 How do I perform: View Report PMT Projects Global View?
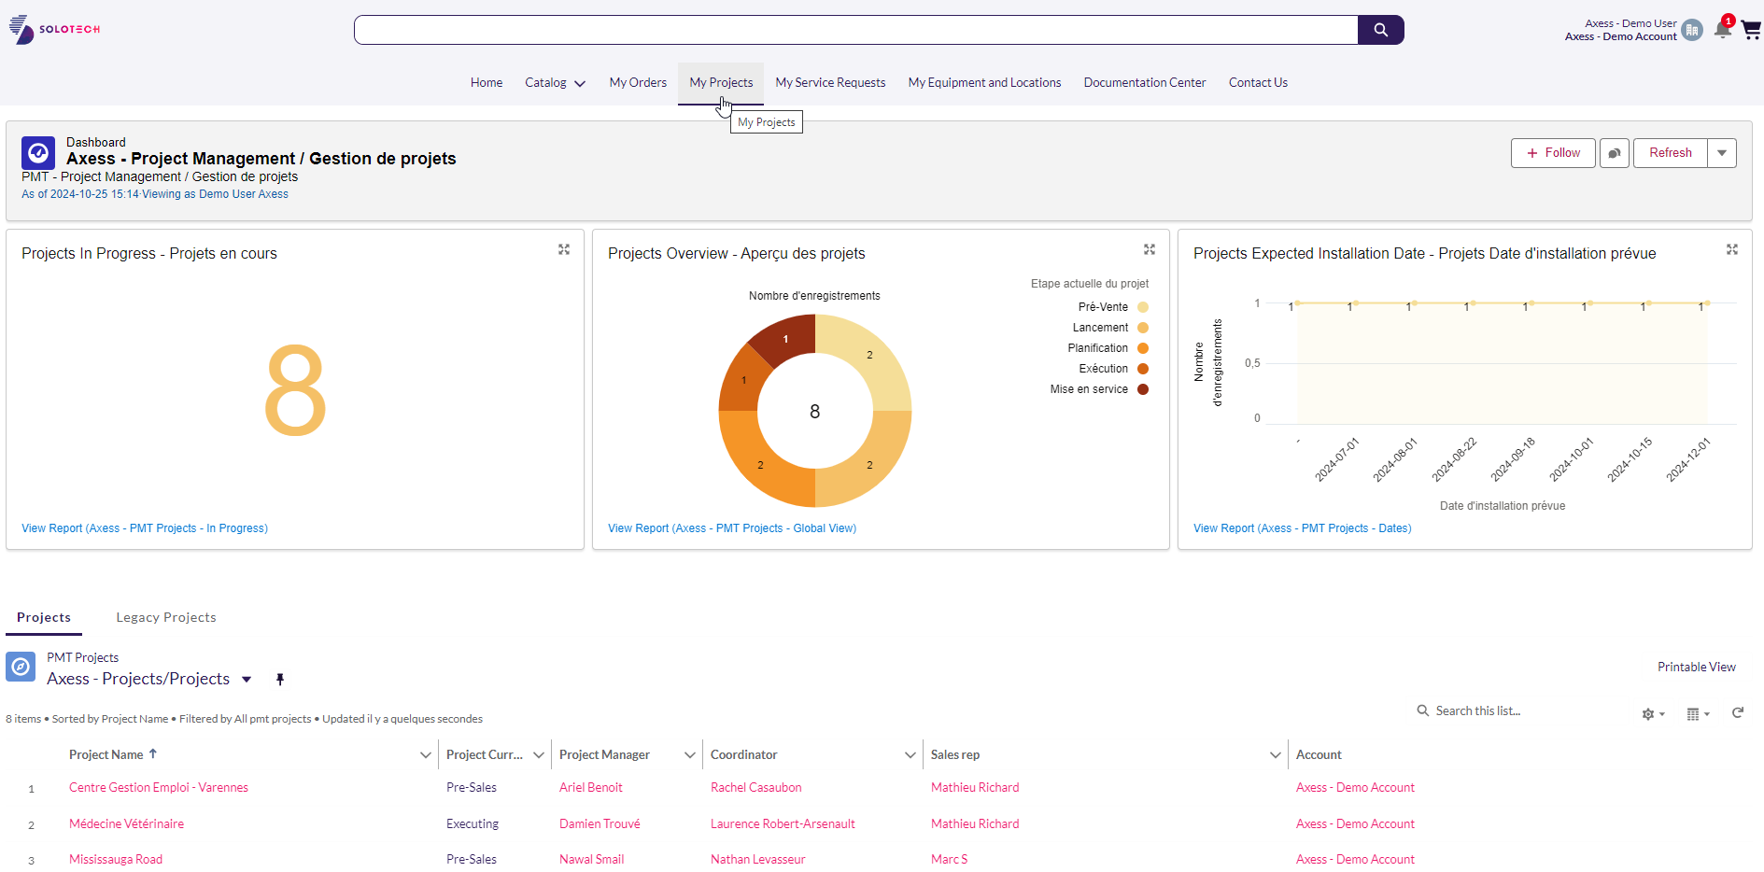pos(732,528)
